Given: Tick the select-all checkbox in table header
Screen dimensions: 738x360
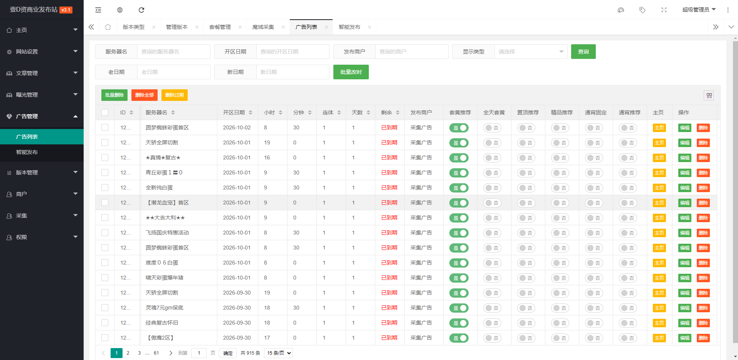Looking at the screenshot, I should coord(105,112).
